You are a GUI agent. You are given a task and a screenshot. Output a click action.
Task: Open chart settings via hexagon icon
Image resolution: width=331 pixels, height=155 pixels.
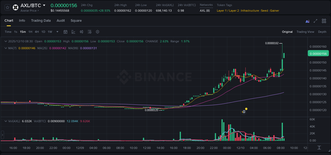(97, 32)
